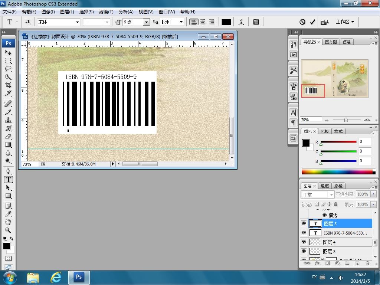The height and width of the screenshot is (285, 380).
Task: Click text color swatch in options bar
Action: (x=226, y=22)
